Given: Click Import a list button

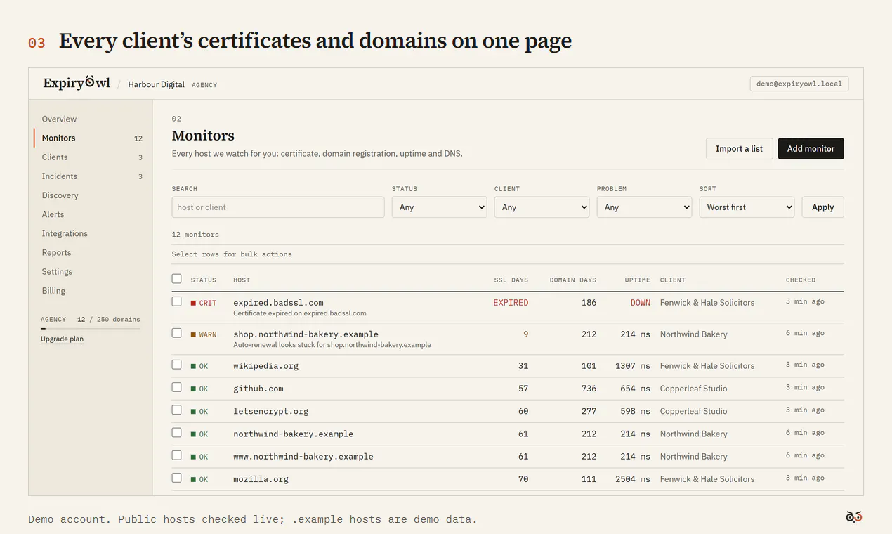Looking at the screenshot, I should (739, 149).
